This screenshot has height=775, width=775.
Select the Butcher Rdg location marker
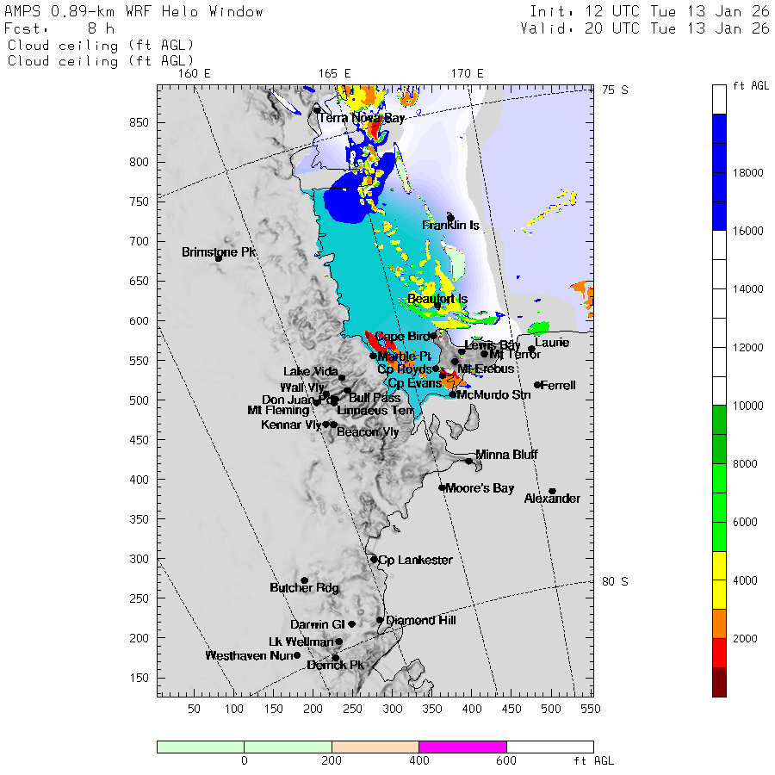coord(304,580)
